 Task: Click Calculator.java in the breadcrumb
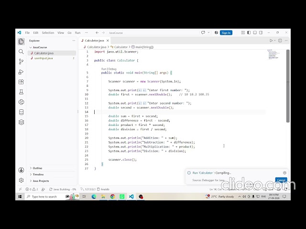[x=97, y=47]
